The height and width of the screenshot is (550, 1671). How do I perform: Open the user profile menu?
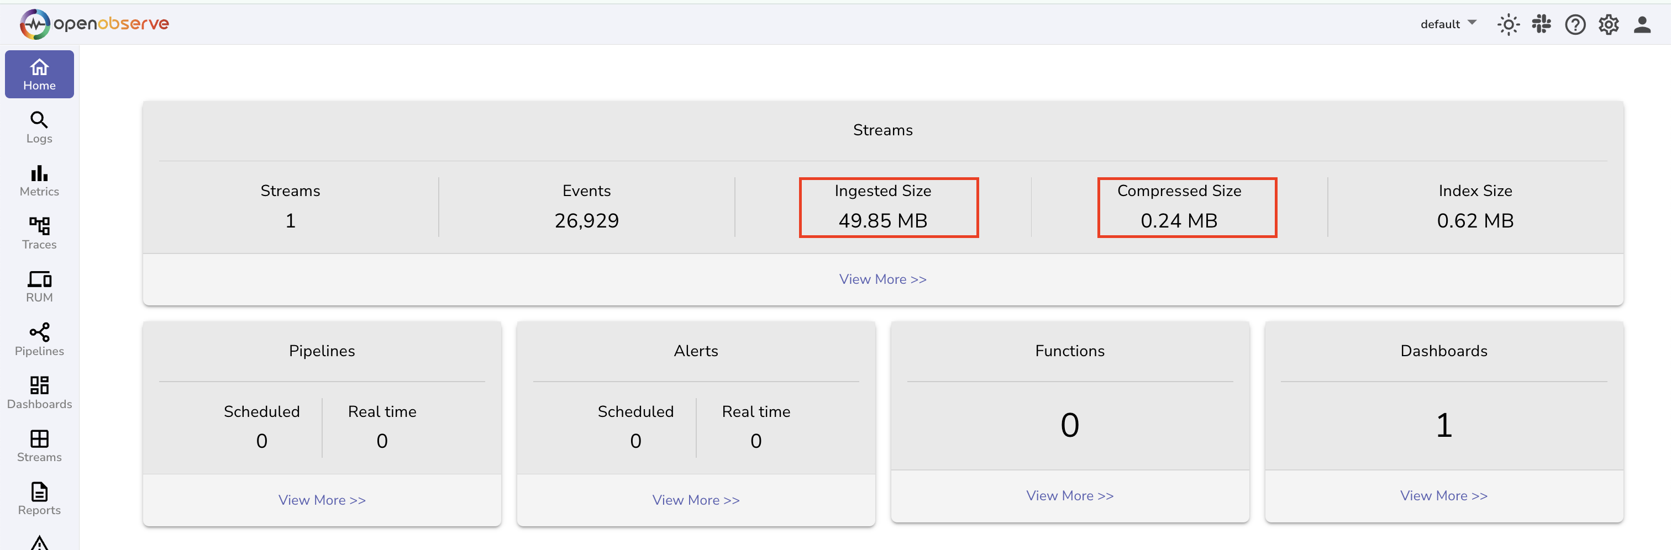1642,25
